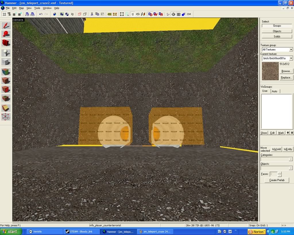This screenshot has width=294, height=235.
Task: Pick the Block creation tool
Action: point(6,62)
